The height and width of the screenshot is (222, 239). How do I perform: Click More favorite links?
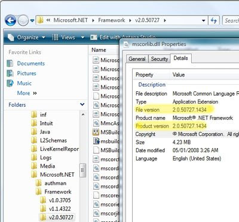pos(27,93)
